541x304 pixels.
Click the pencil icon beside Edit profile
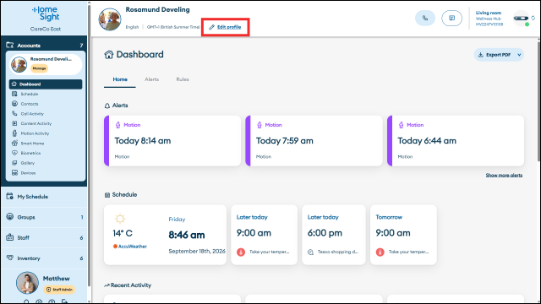[x=211, y=27]
